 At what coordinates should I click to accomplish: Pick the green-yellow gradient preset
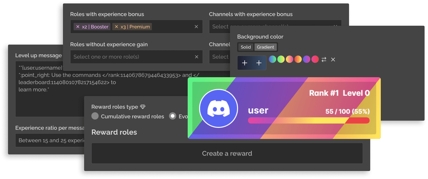(x=281, y=59)
